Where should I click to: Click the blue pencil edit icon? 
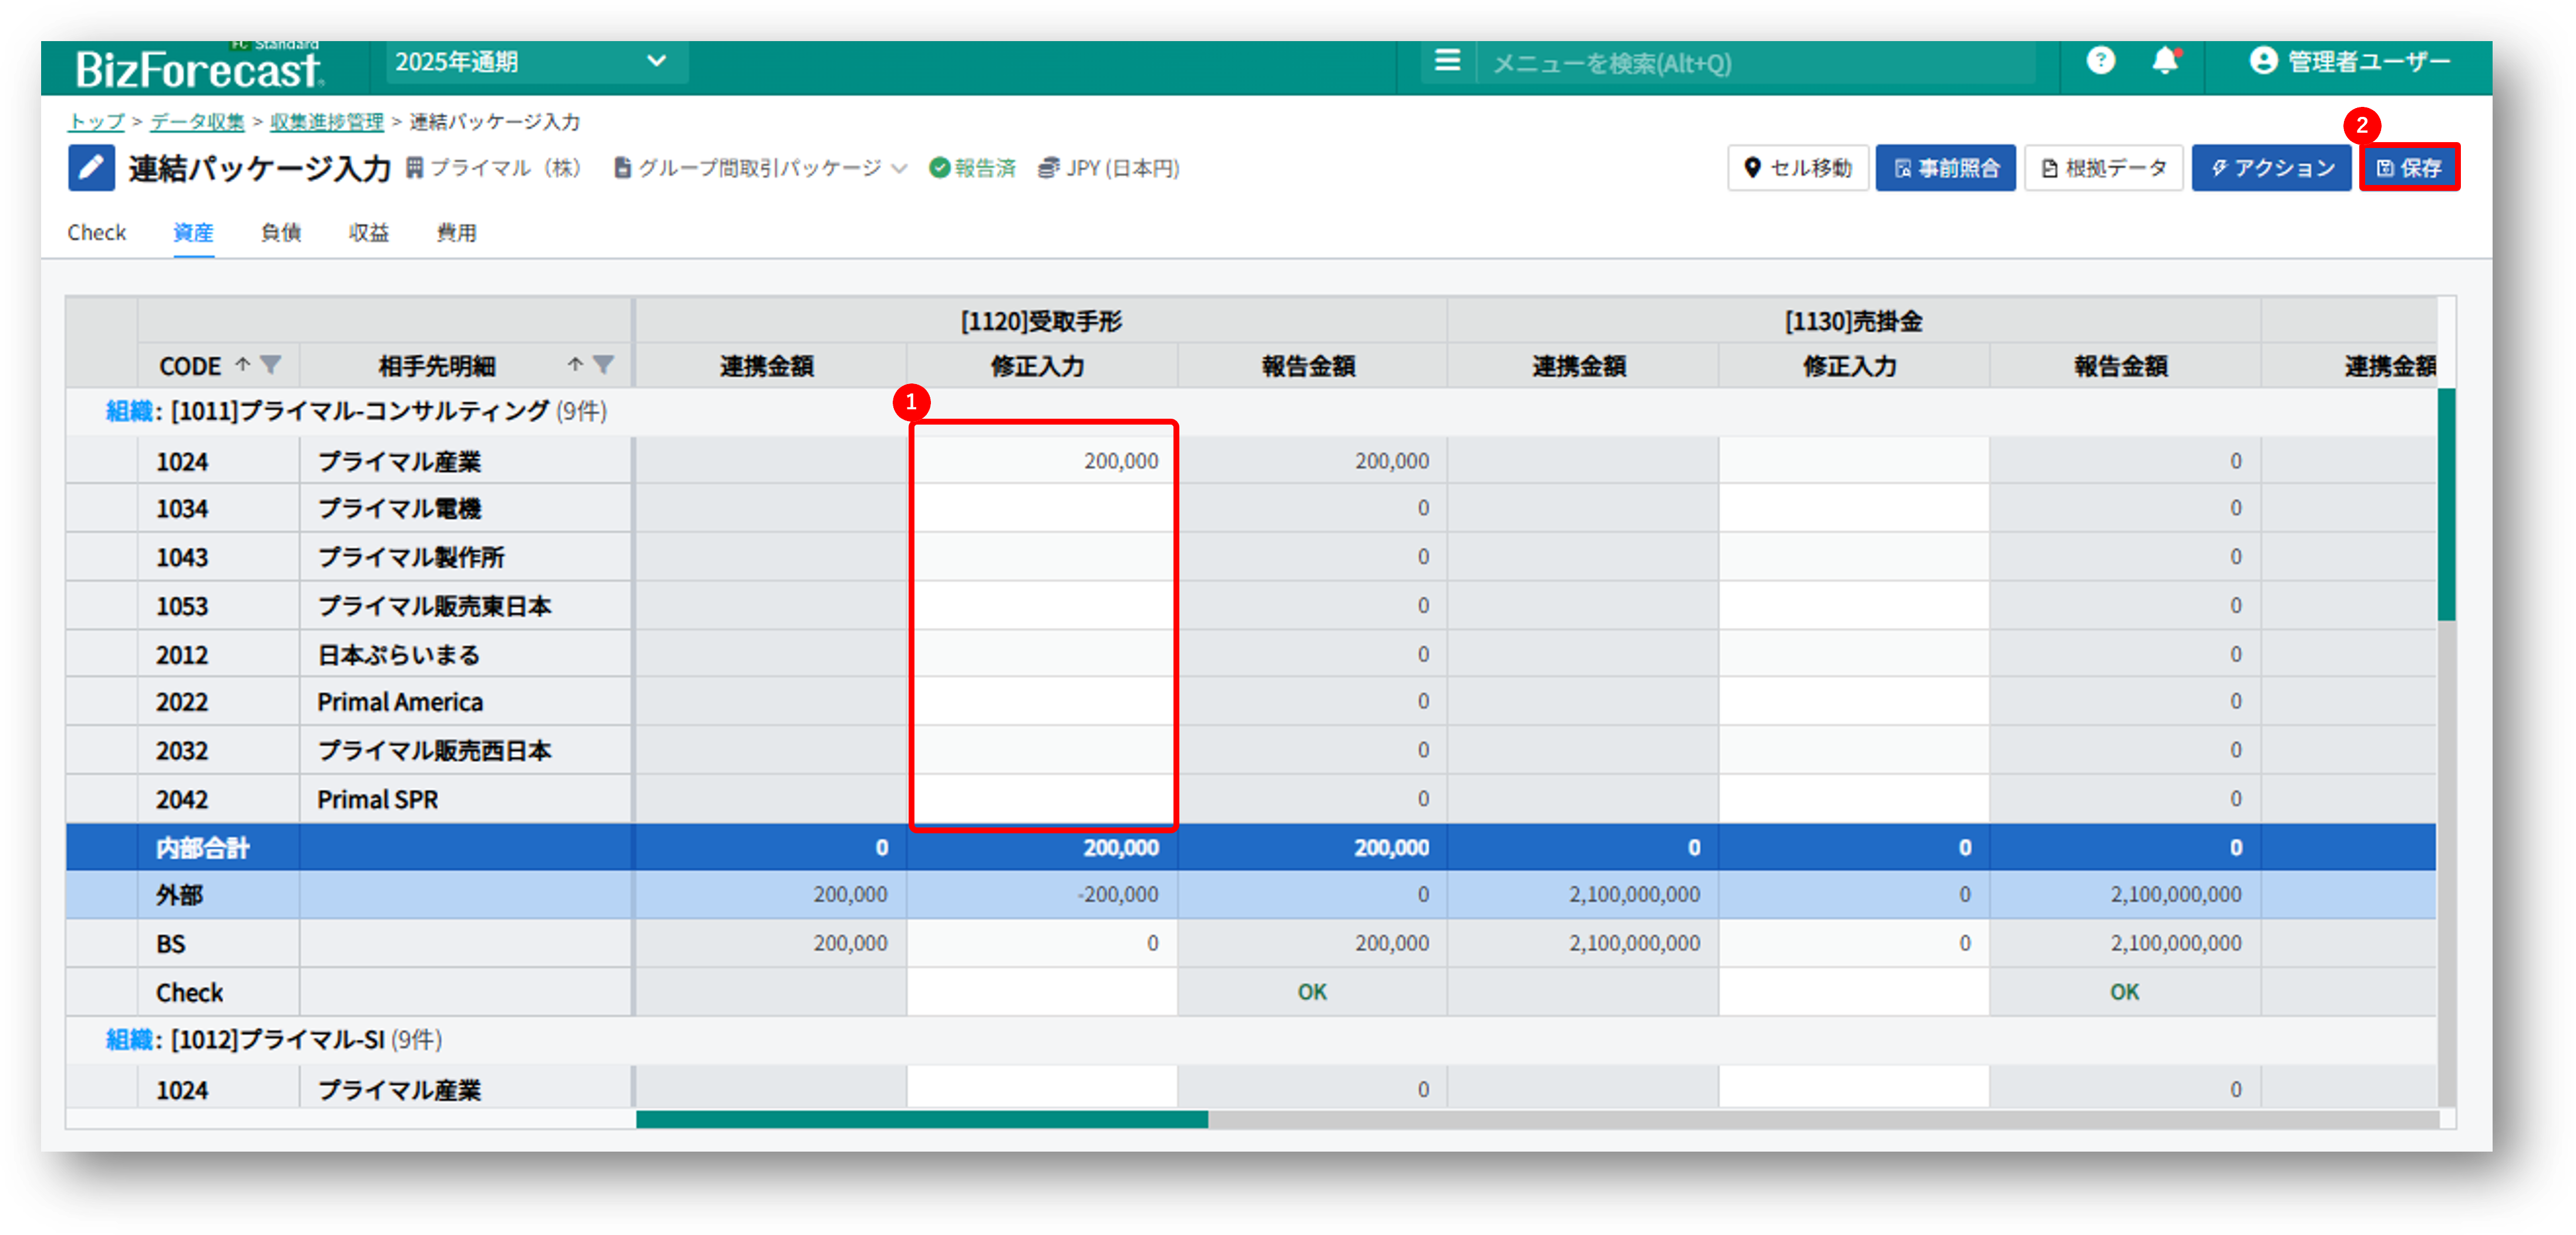[91, 167]
